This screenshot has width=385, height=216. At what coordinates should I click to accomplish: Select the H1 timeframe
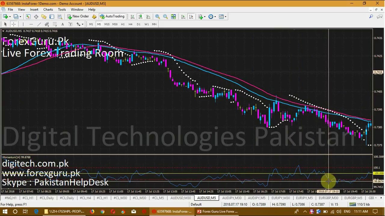(122, 24)
